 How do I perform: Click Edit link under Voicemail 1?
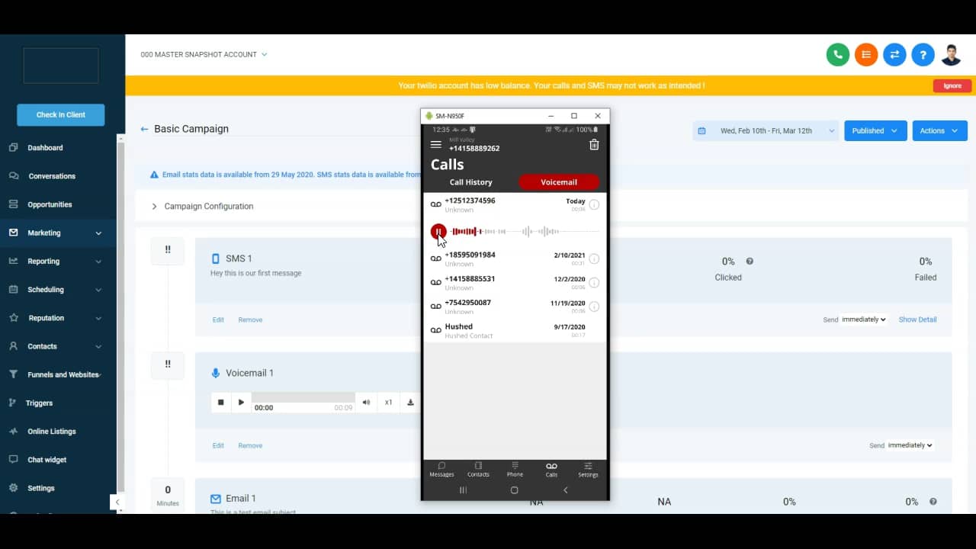[x=218, y=445]
